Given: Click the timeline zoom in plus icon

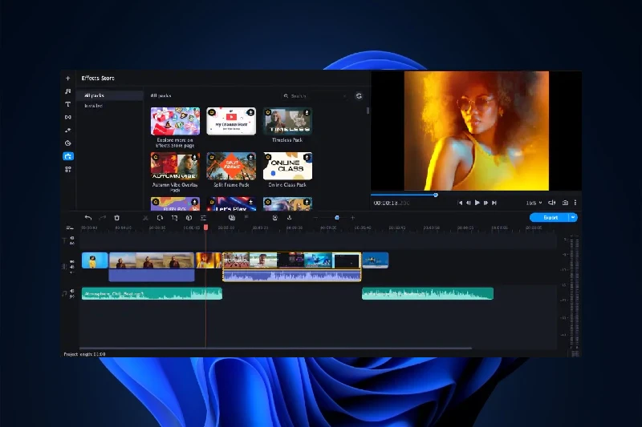Looking at the screenshot, I should [x=352, y=218].
